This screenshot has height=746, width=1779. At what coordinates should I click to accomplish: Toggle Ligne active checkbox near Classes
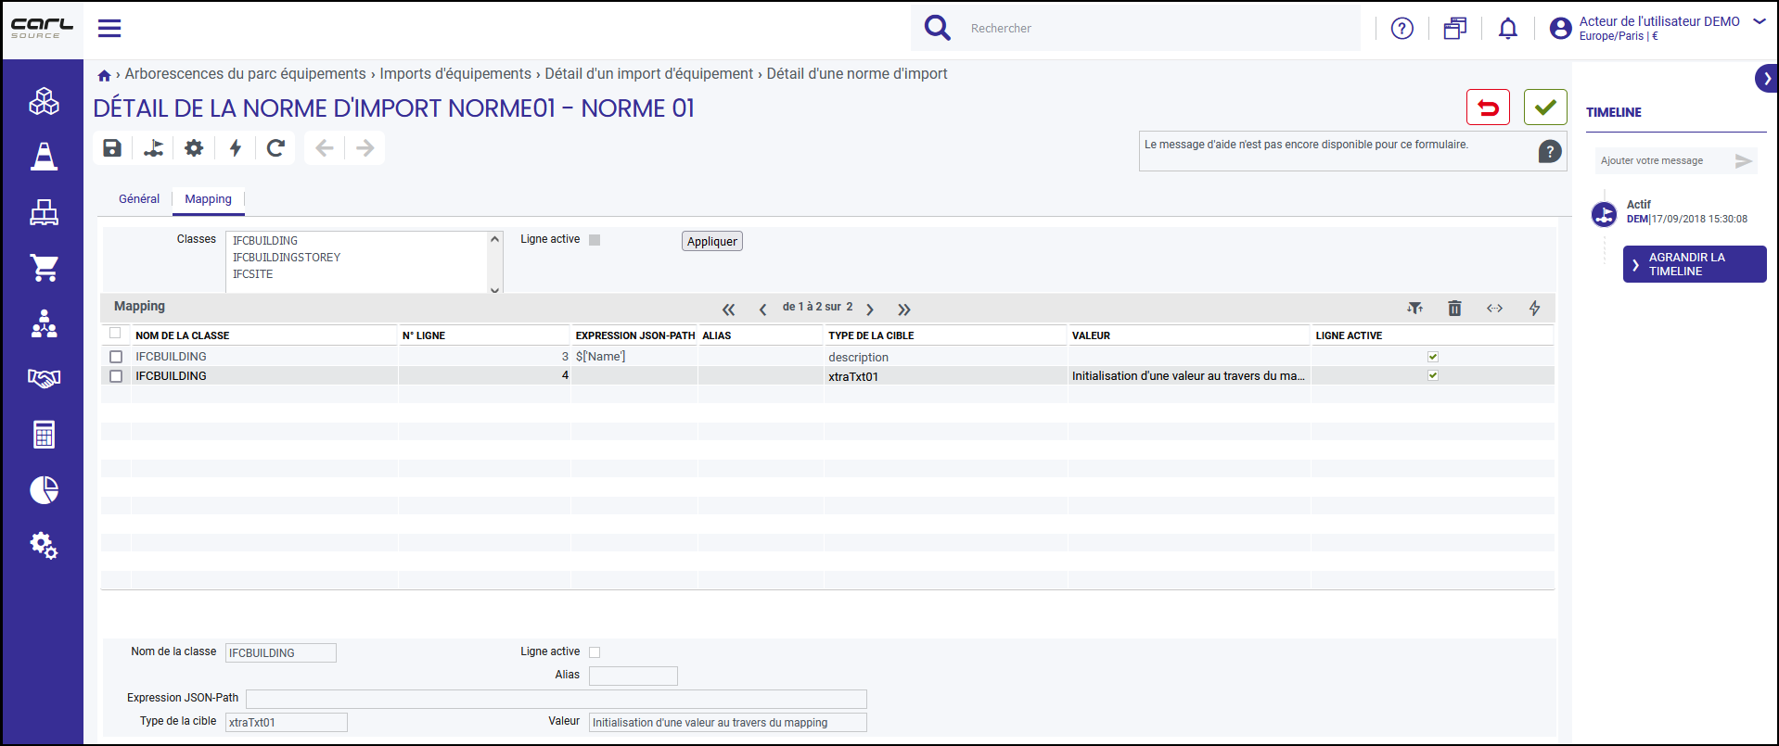pyautogui.click(x=595, y=240)
